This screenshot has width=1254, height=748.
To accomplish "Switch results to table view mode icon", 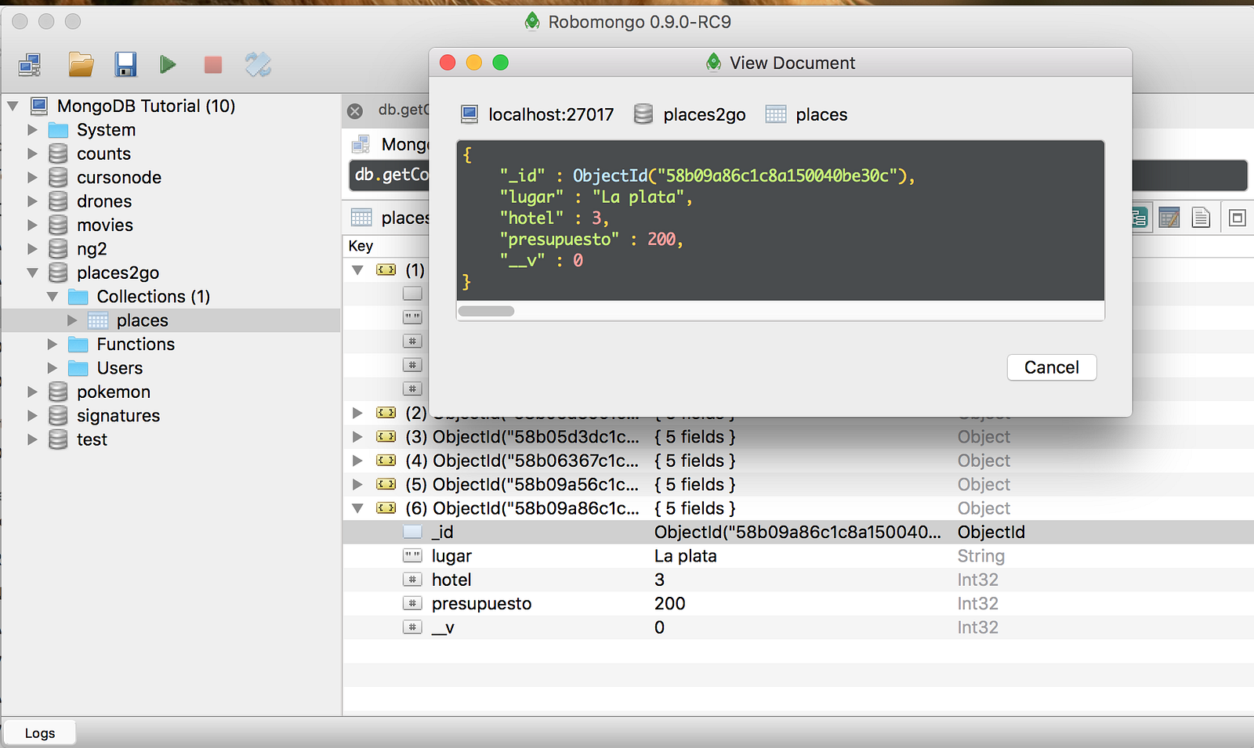I will tap(1169, 218).
